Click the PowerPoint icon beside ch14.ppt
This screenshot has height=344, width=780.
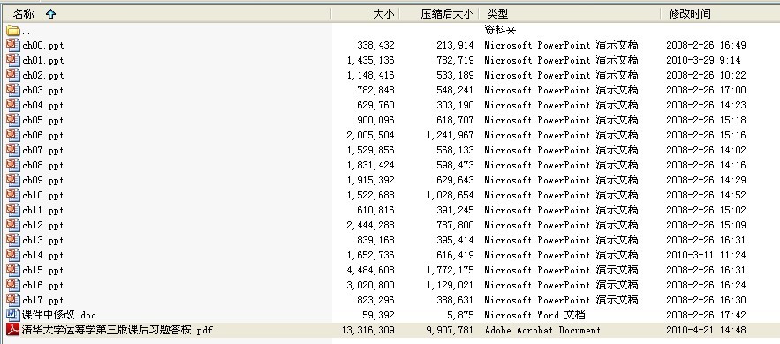[13, 254]
